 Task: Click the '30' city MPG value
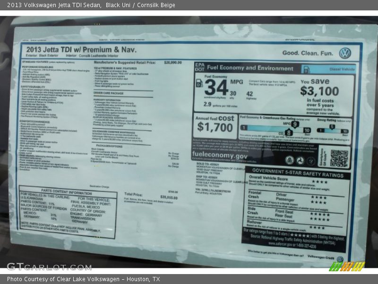coord(233,93)
